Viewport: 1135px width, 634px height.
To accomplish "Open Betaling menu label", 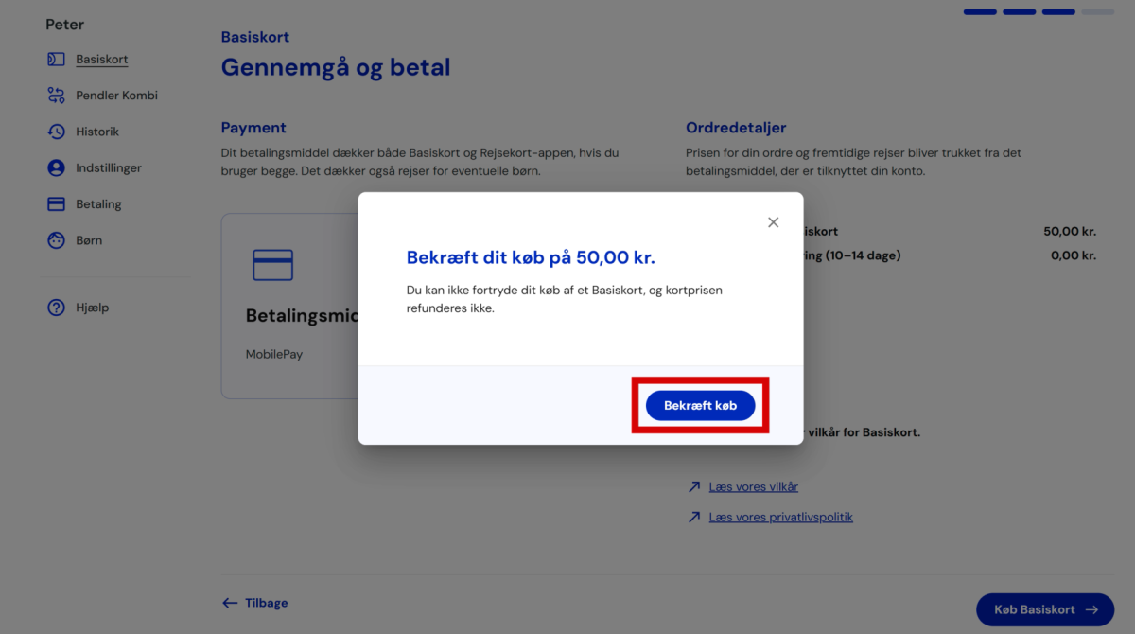I will [98, 204].
